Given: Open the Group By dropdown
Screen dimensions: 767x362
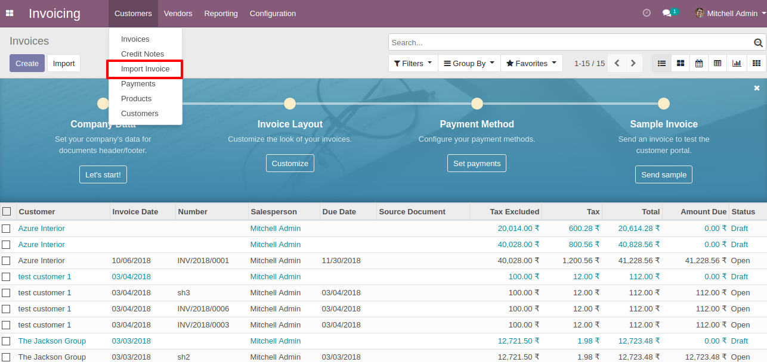Looking at the screenshot, I should click(469, 63).
